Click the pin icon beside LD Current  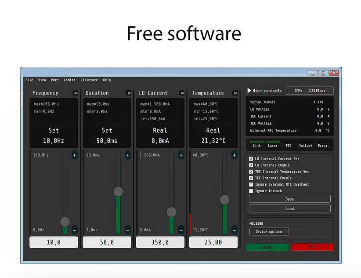tap(181, 93)
